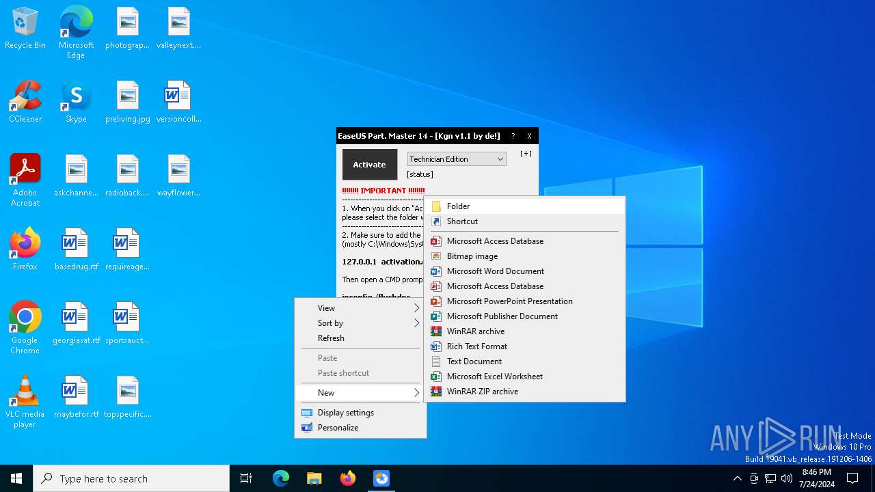Create a new Shortcut
The height and width of the screenshot is (492, 875).
(524, 221)
